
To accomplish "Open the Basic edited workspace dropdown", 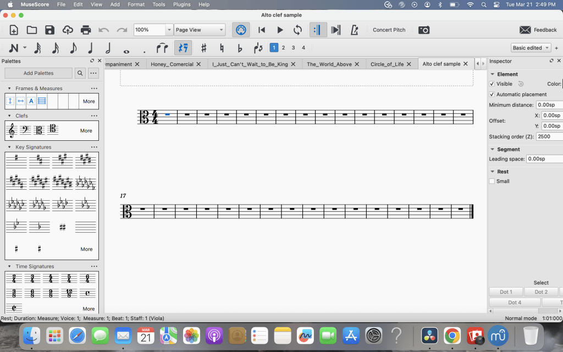I will tap(531, 48).
